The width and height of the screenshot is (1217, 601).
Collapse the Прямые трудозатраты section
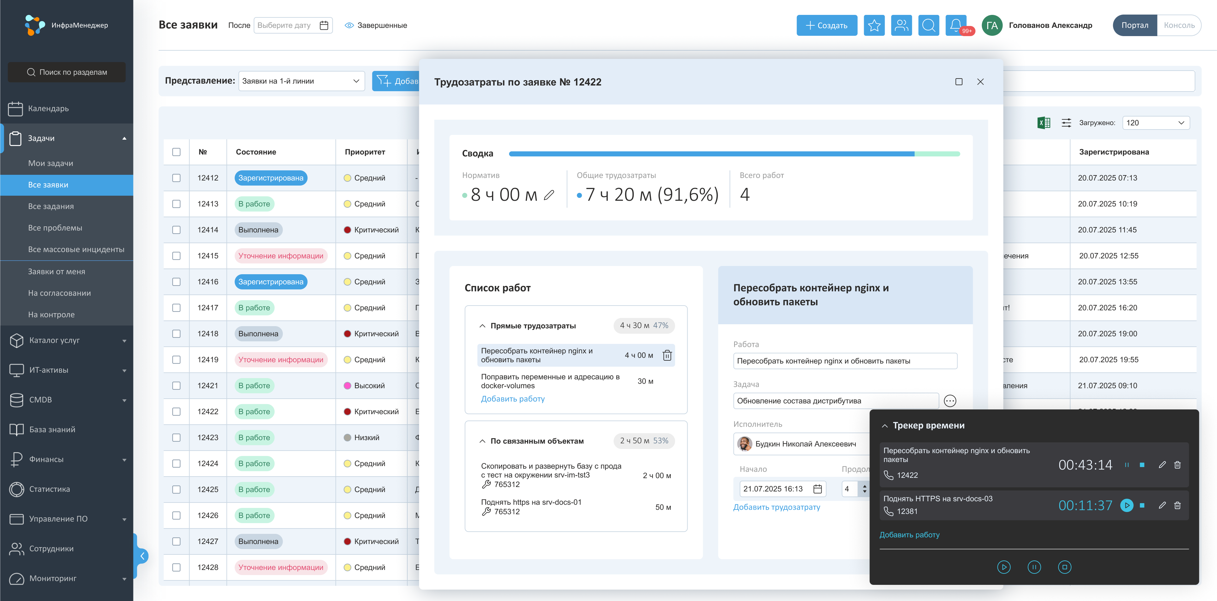click(482, 326)
